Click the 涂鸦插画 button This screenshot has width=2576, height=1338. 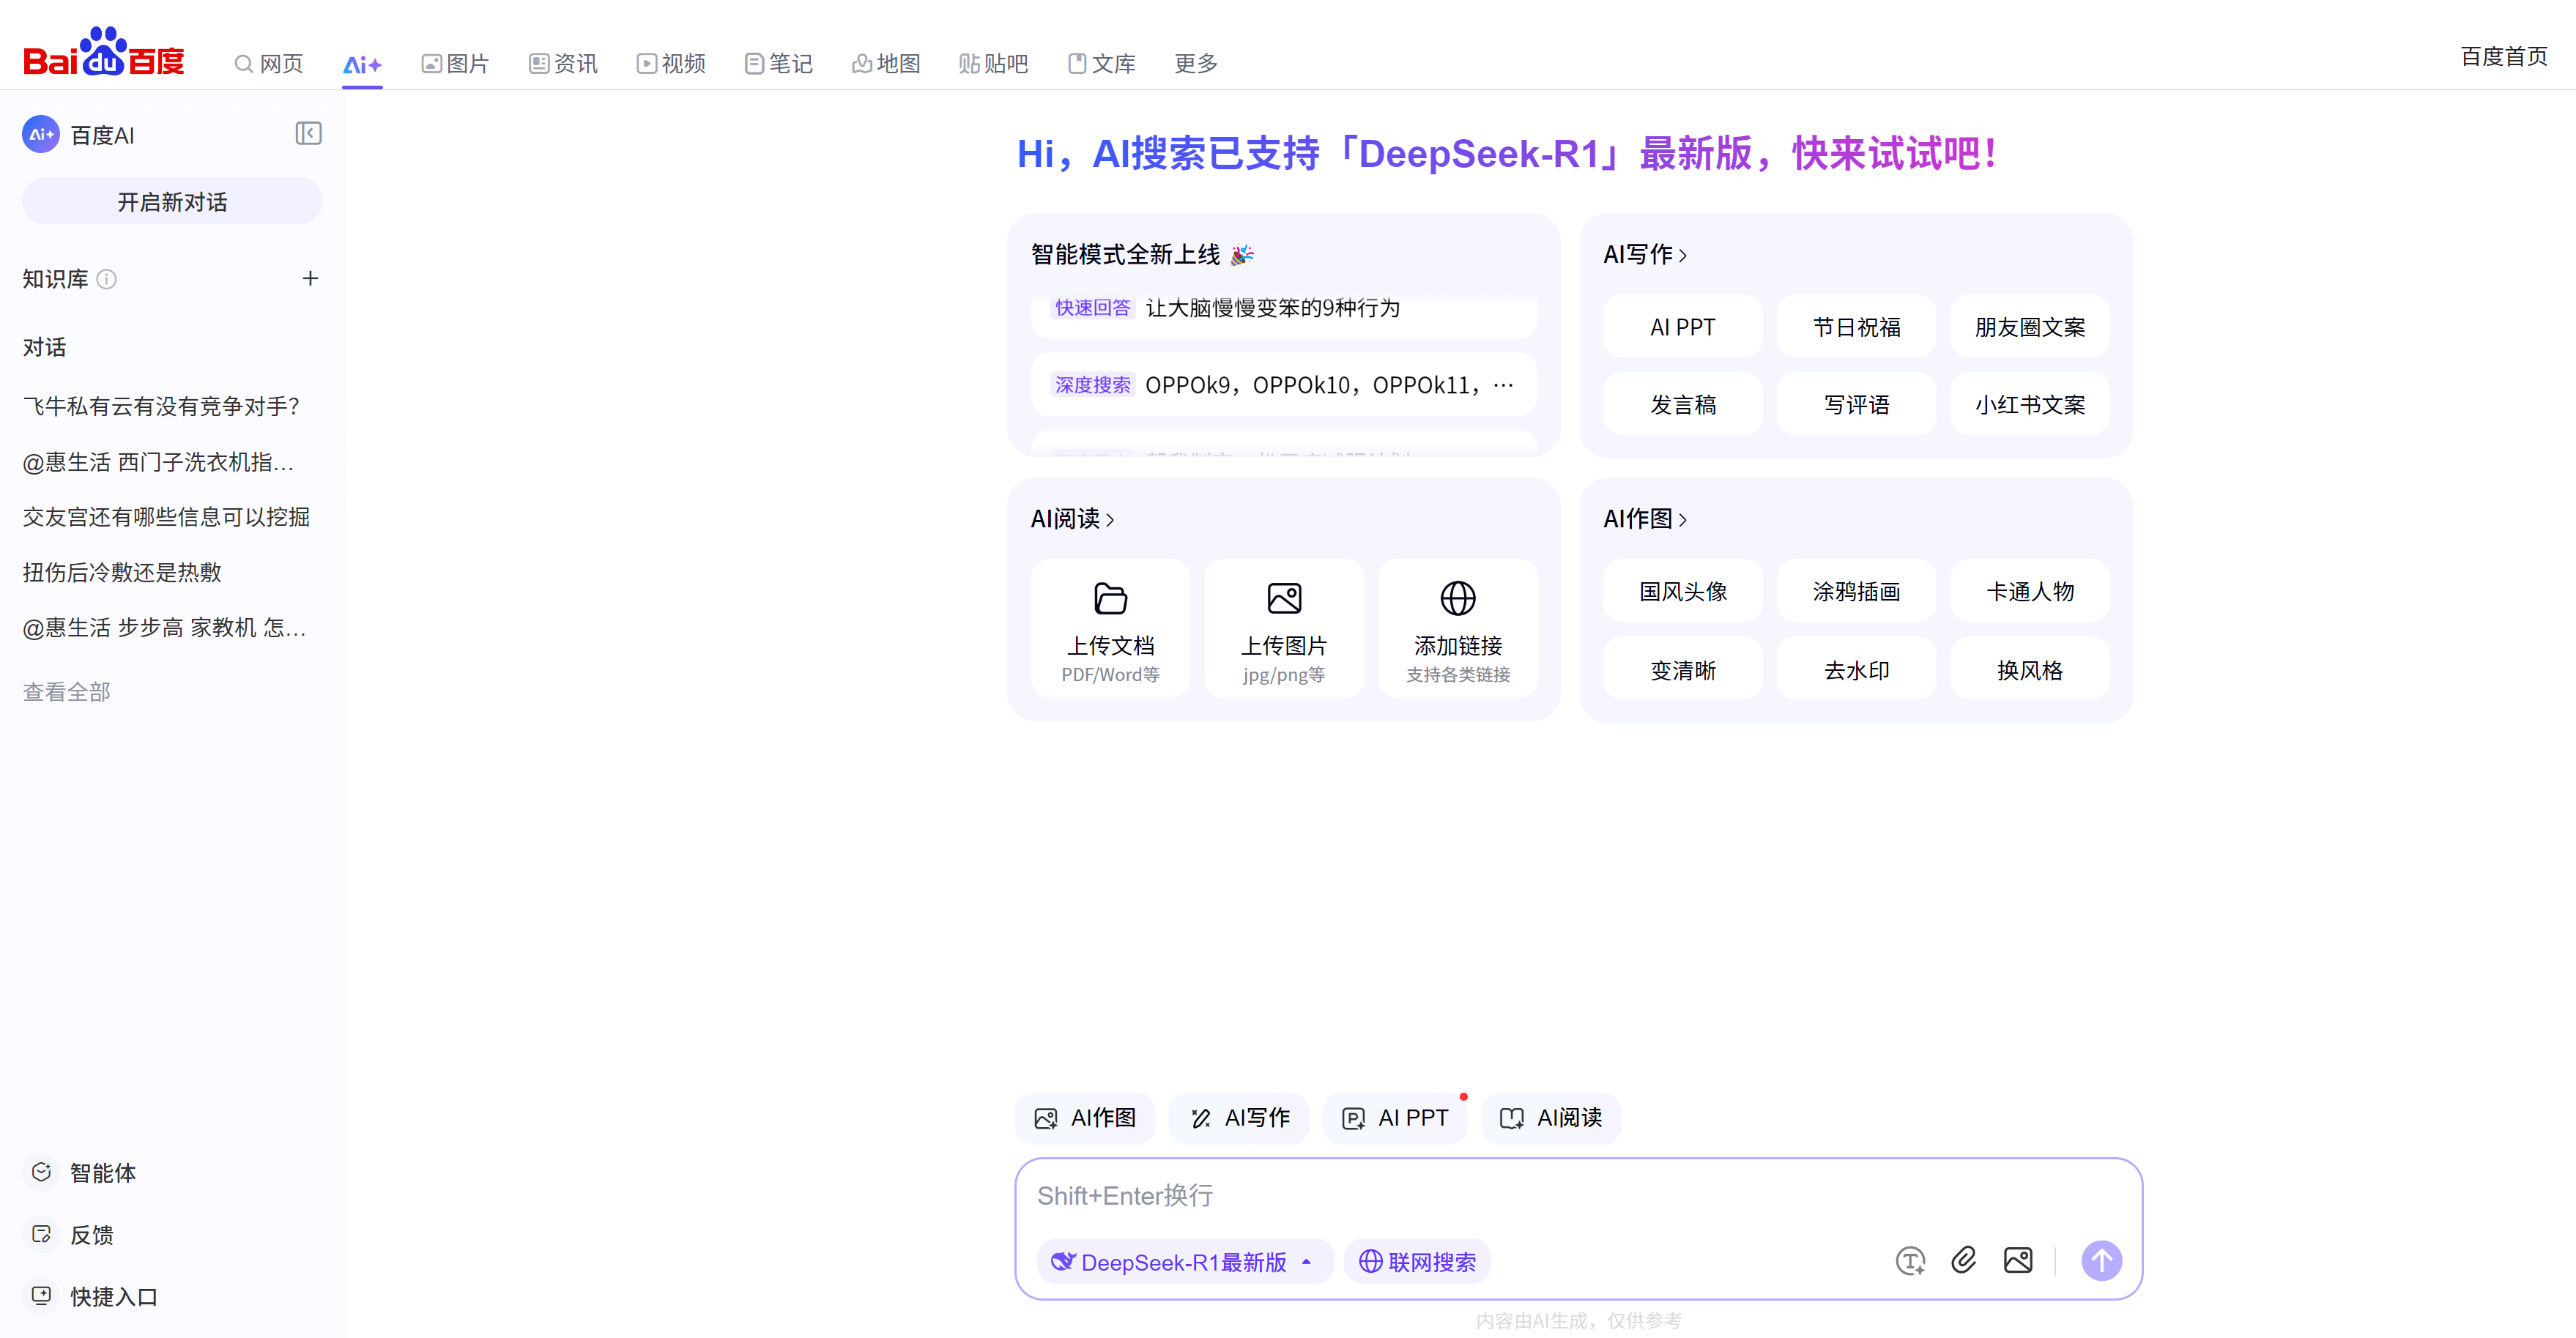pyautogui.click(x=1856, y=591)
